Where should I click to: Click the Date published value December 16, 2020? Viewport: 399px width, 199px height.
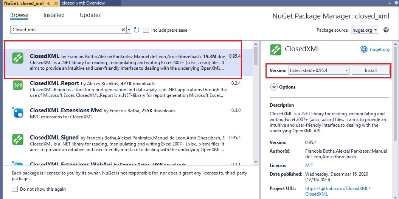(x=337, y=177)
